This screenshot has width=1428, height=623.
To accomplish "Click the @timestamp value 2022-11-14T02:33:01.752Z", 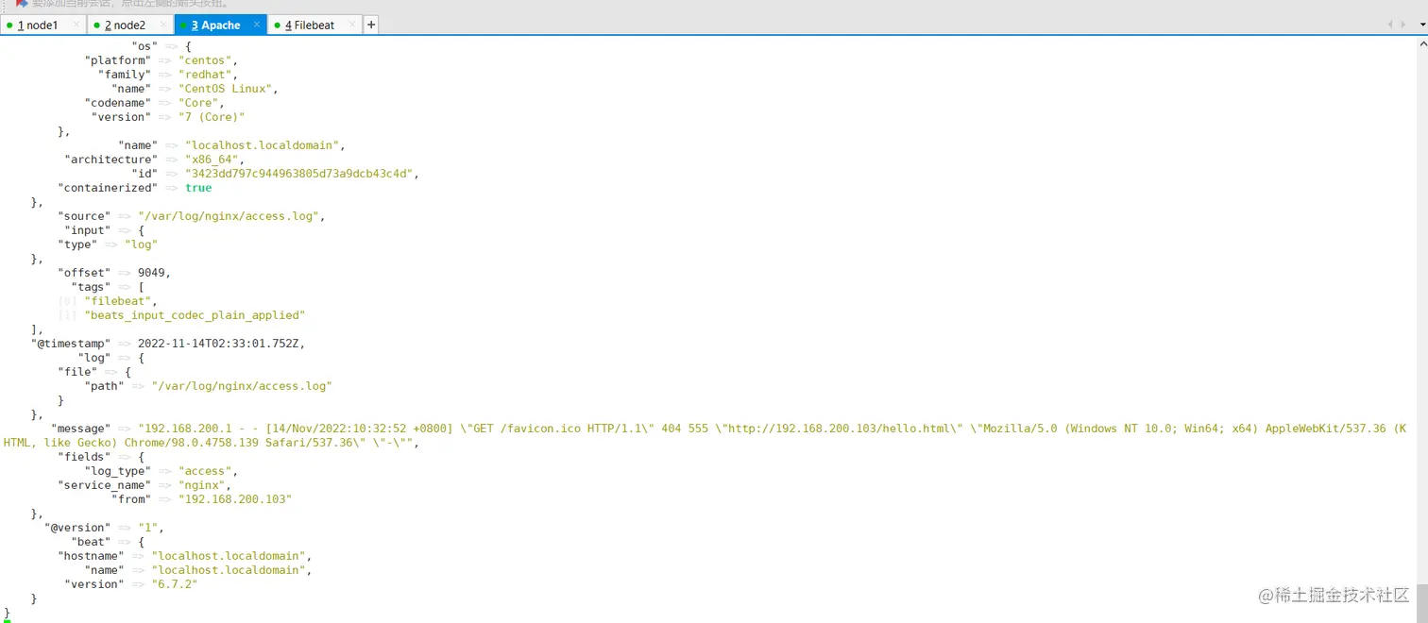I will pos(218,344).
